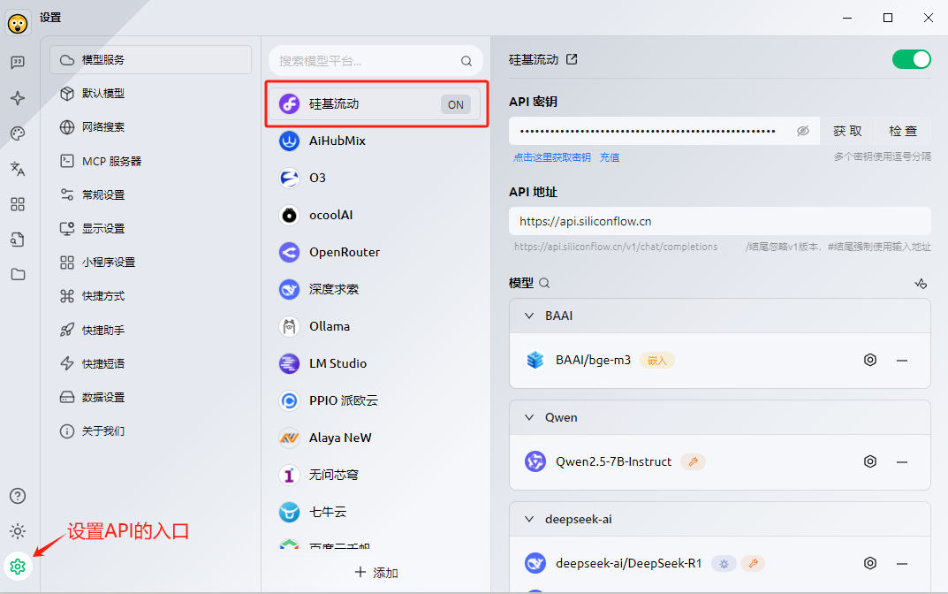This screenshot has width=948, height=594.
Task: Open settings for deepseek-ai/DeepSeek-R1 model
Action: tap(870, 563)
